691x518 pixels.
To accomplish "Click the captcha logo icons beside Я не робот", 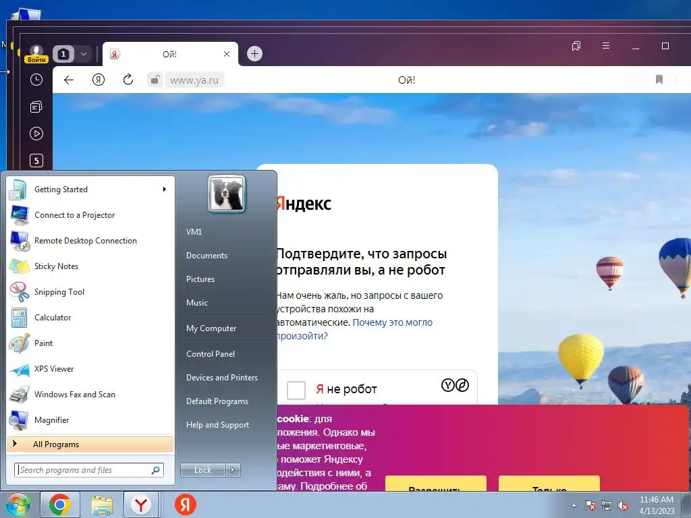I will pyautogui.click(x=455, y=385).
